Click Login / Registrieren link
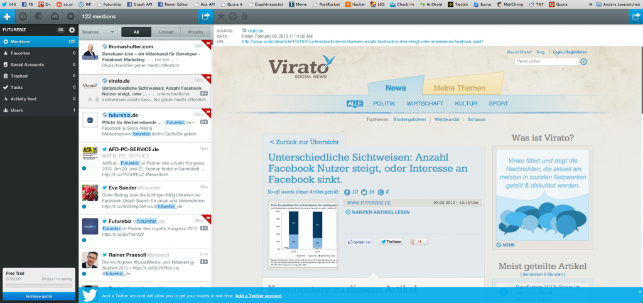This screenshot has height=303, width=643. click(570, 52)
